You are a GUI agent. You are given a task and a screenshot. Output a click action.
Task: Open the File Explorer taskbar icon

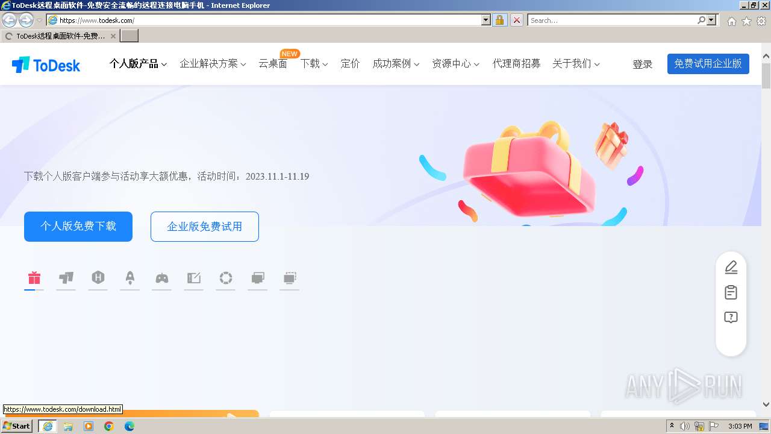pyautogui.click(x=68, y=426)
